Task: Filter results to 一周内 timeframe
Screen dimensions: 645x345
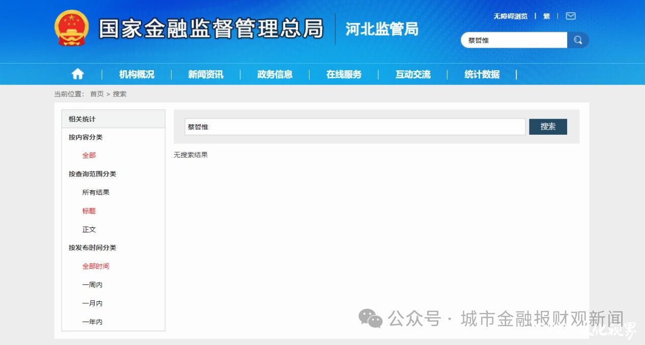Action: (92, 284)
